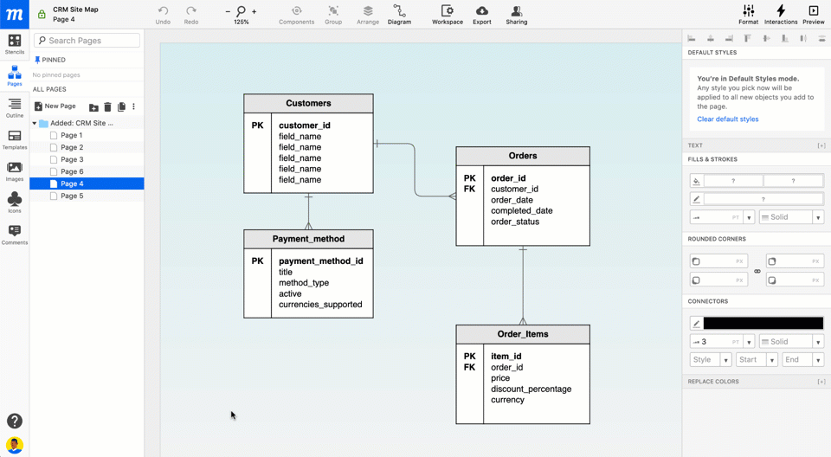This screenshot has height=457, width=831.
Task: Open the Export options
Action: (482, 15)
